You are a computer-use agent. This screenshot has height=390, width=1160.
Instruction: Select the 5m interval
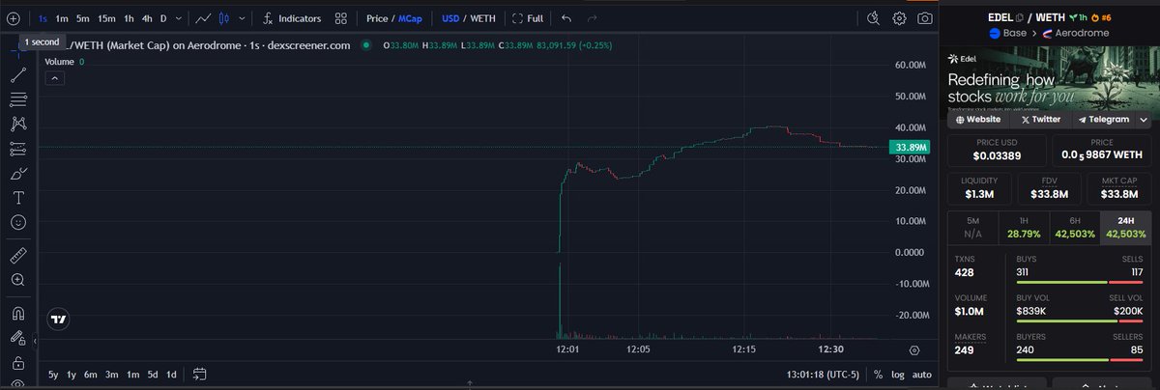[83, 17]
